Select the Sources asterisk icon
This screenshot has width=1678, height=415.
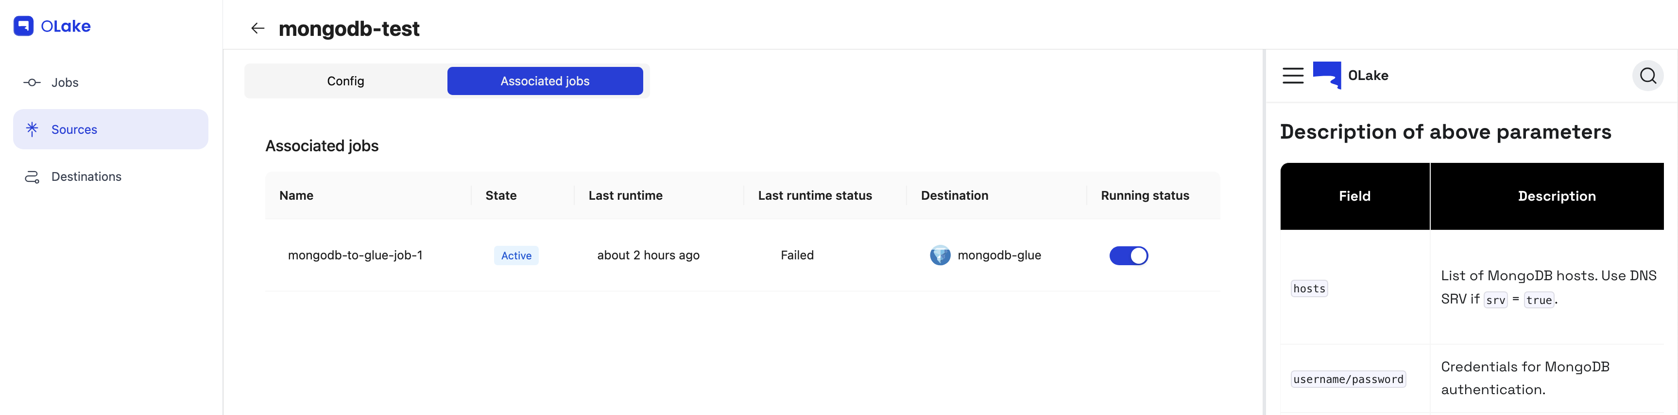click(x=32, y=129)
